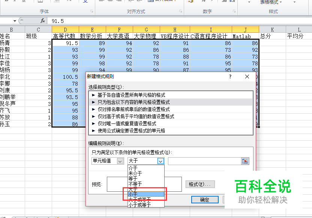Click the VB程序设计 header cell

click(175, 36)
